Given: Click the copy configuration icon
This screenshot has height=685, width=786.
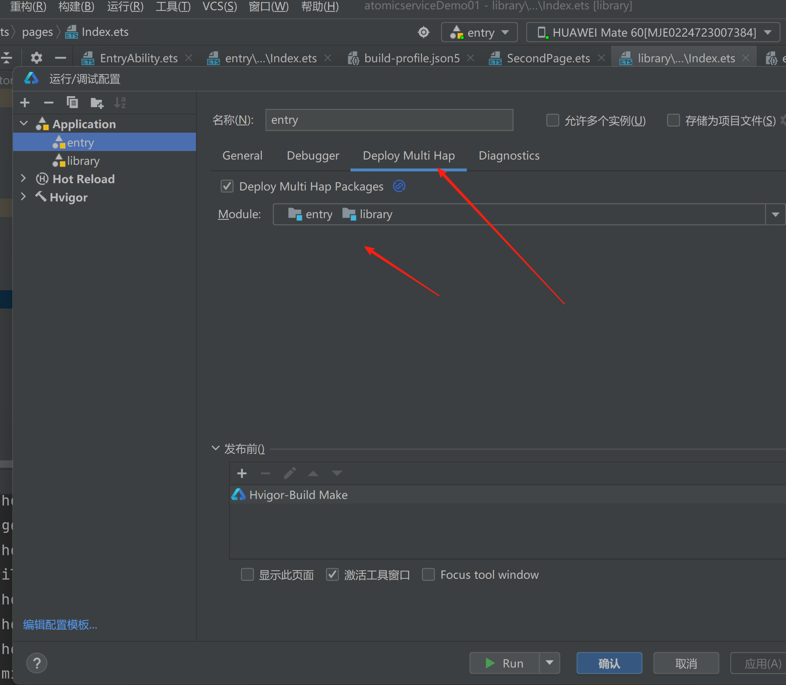Looking at the screenshot, I should coord(72,103).
